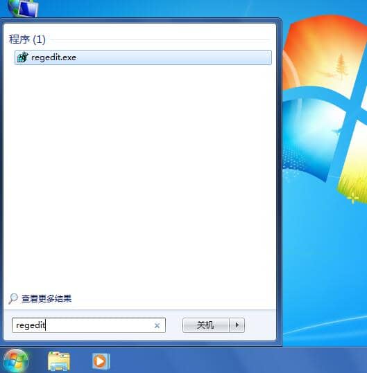Click the Windows Start orb

[16, 361]
